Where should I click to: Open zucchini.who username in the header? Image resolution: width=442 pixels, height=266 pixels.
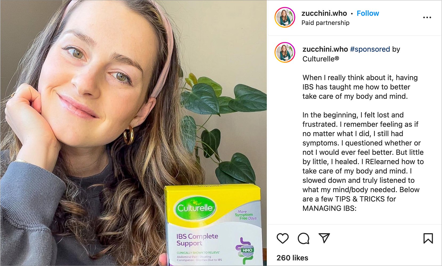point(324,13)
